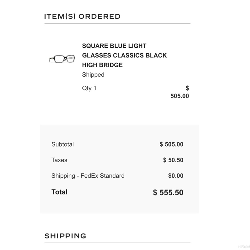
Task: Click the HIGH BRIDGE title line
Action: pos(102,65)
